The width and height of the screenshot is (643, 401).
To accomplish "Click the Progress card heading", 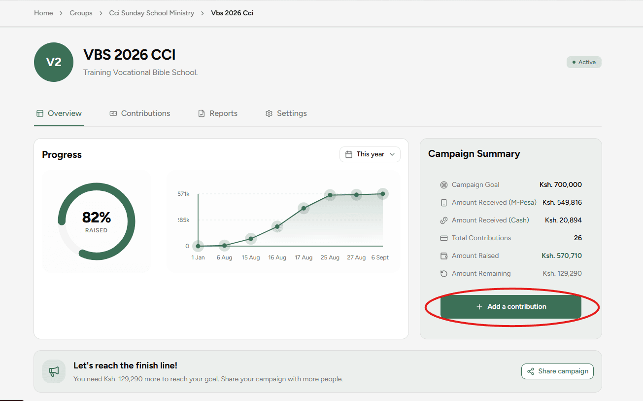I will point(62,155).
